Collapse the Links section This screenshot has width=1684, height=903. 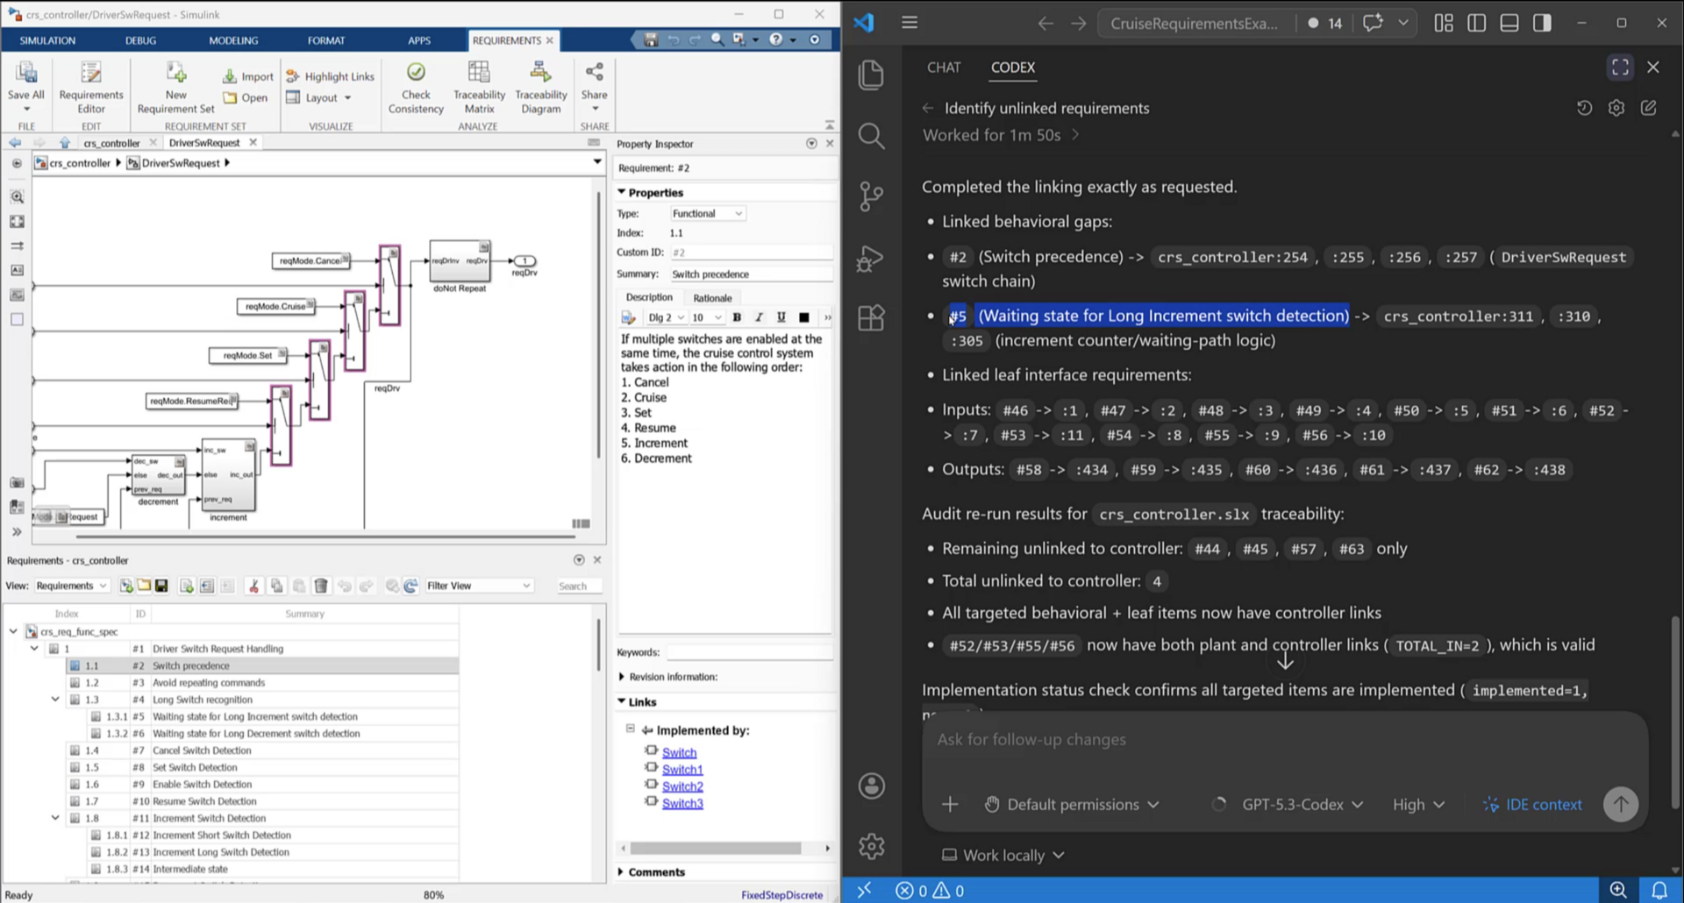click(x=622, y=701)
